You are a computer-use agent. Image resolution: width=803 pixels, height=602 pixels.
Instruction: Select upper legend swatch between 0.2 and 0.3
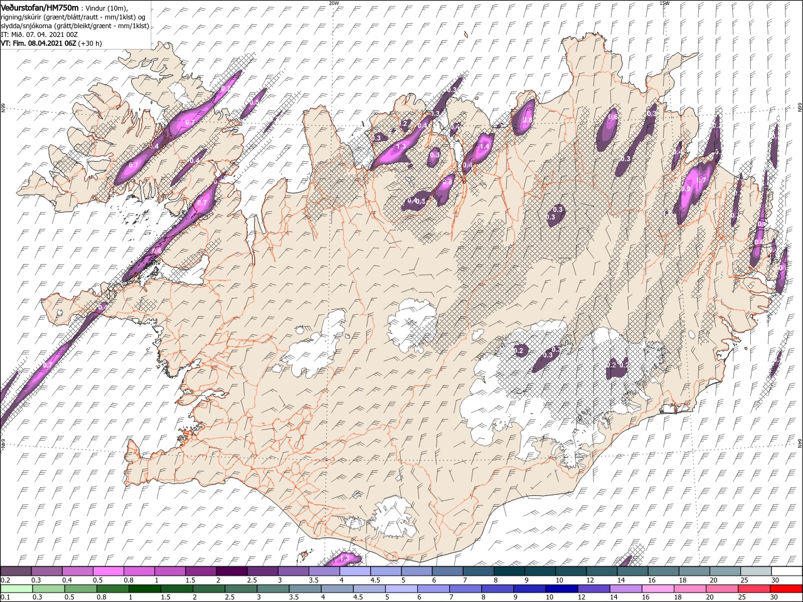(x=16, y=571)
